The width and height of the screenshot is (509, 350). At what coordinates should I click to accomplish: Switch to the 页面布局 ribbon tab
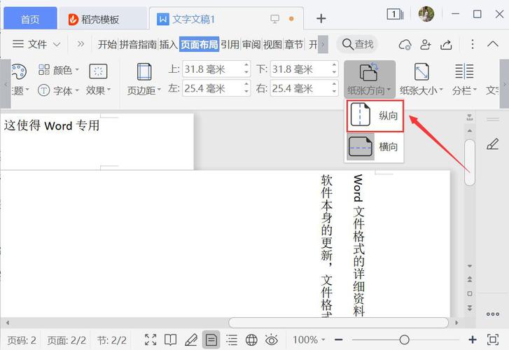[200, 44]
